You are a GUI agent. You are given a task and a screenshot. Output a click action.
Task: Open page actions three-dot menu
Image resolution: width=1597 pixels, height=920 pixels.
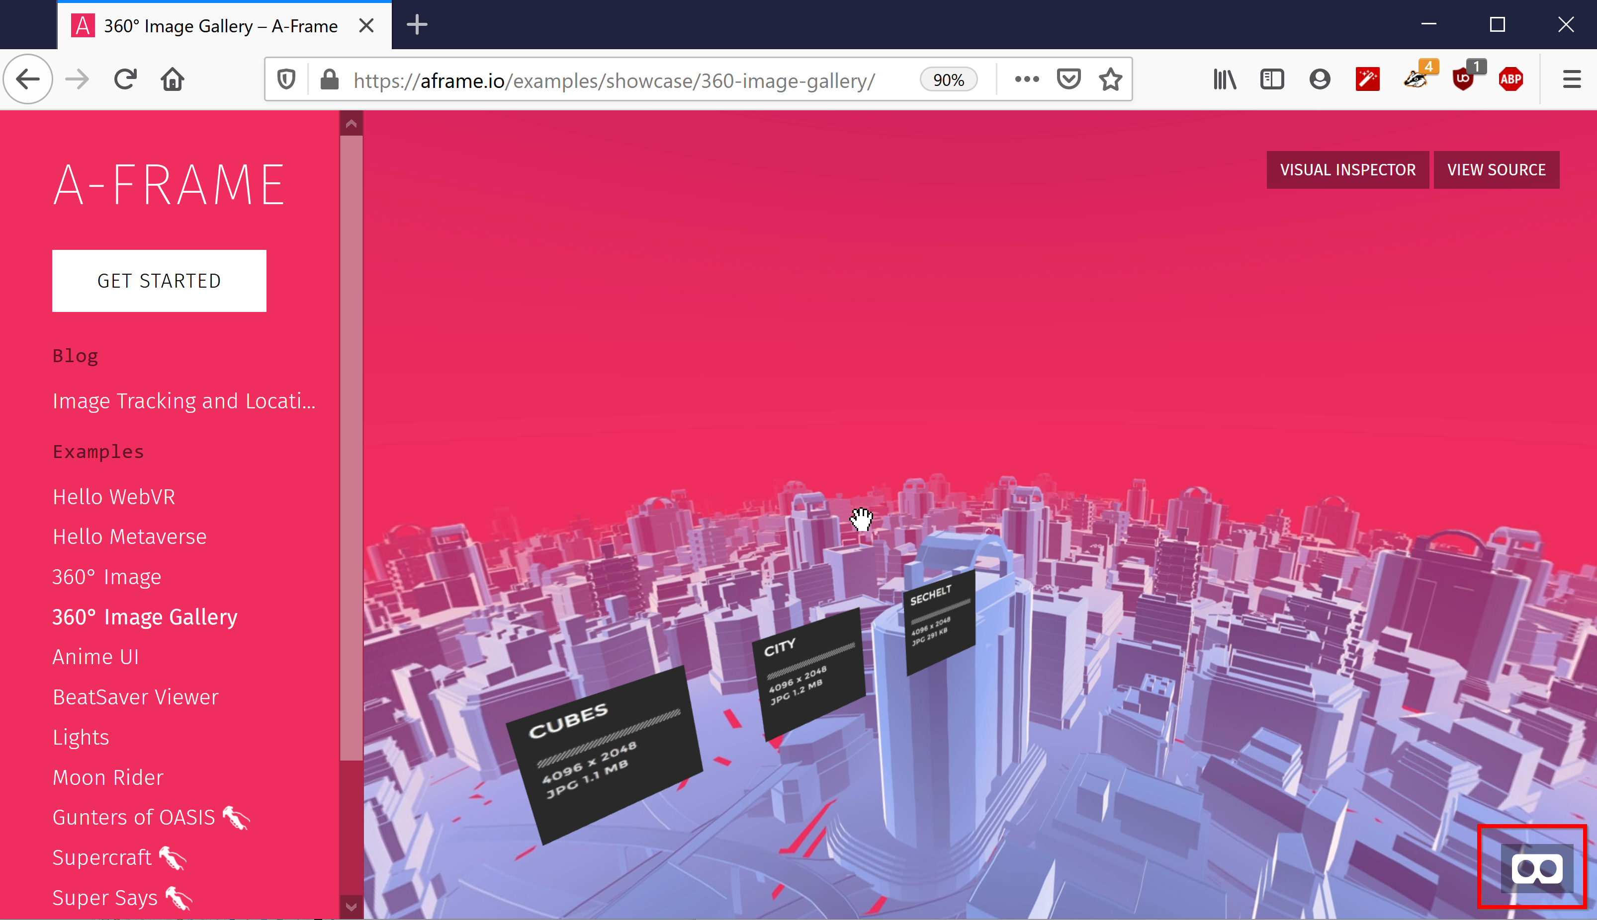click(x=1026, y=79)
